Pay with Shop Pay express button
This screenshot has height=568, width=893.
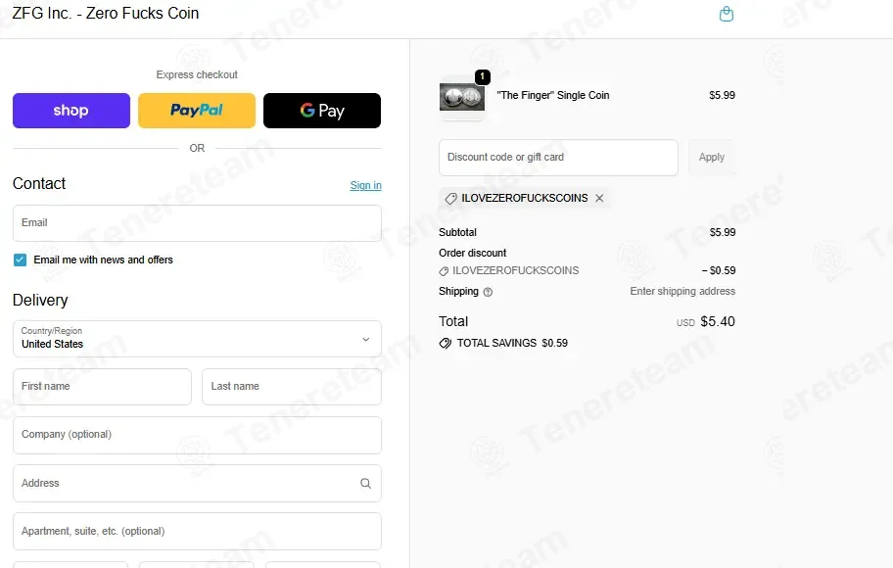click(71, 111)
